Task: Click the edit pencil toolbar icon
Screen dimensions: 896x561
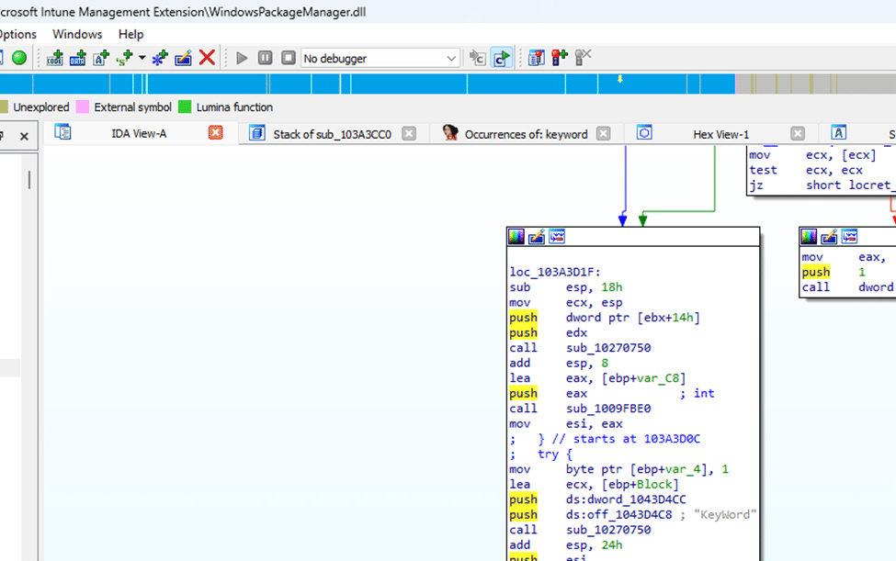Action: [184, 58]
